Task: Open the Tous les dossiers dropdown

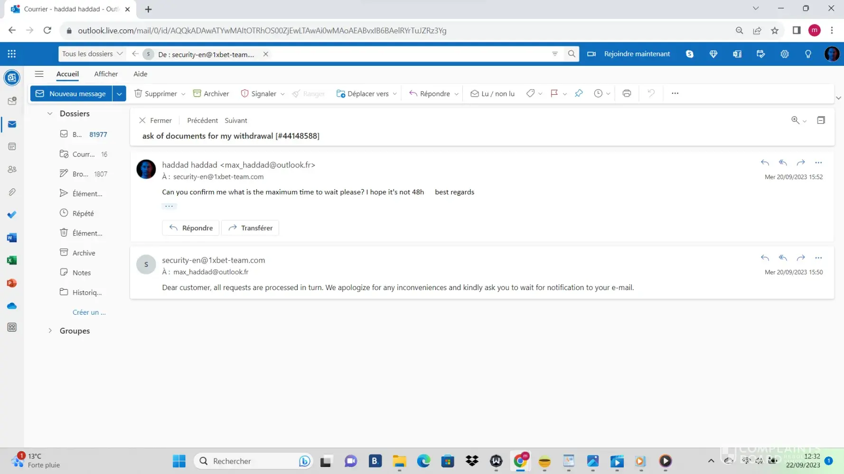Action: pyautogui.click(x=92, y=54)
